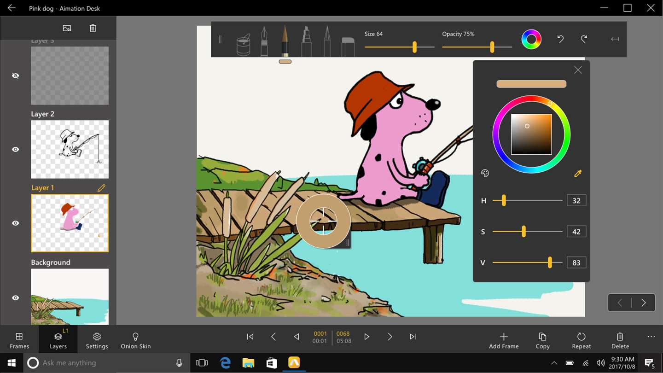Open the color palette swatches icon
This screenshot has width=663, height=373.
(x=485, y=173)
